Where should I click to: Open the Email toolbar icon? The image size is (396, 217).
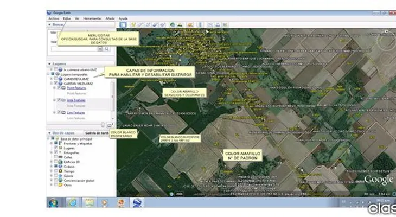click(210, 25)
